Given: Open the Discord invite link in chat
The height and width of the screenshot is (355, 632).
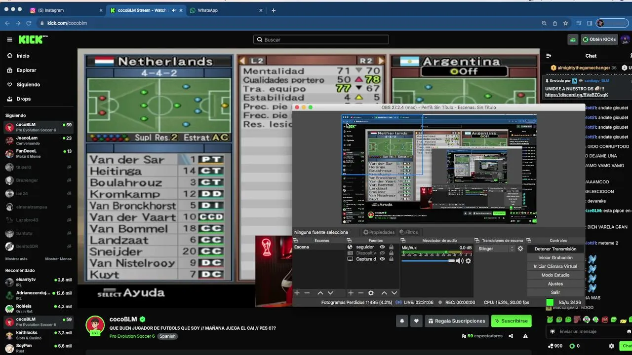Looking at the screenshot, I should 576,95.
